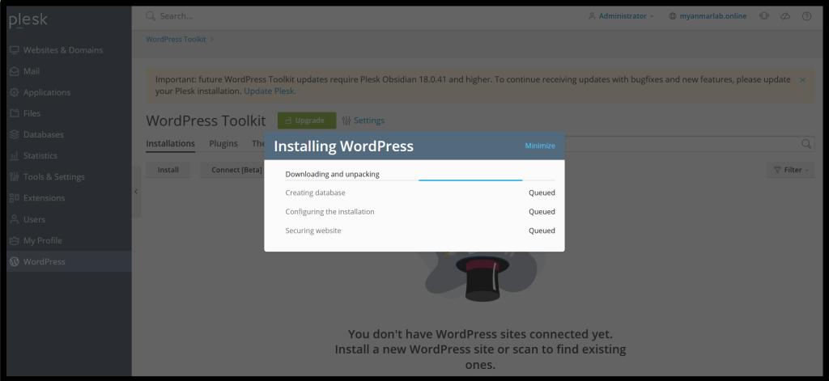The height and width of the screenshot is (381, 829).
Task: Open the myanmarlab.online subscription link
Action: (x=708, y=16)
